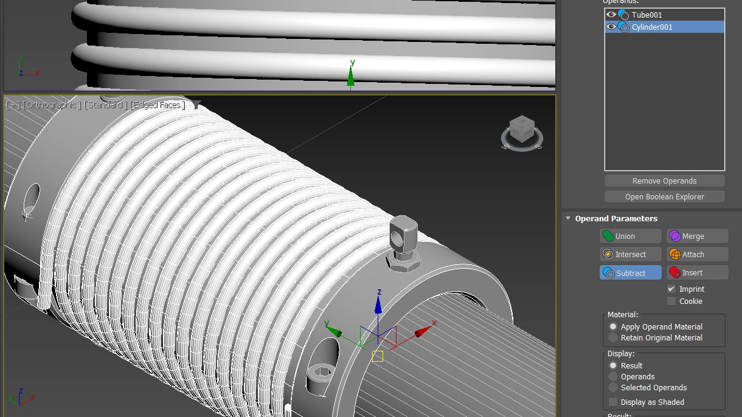The width and height of the screenshot is (742, 417).
Task: Open the viewport [+] menu
Action: coord(12,105)
